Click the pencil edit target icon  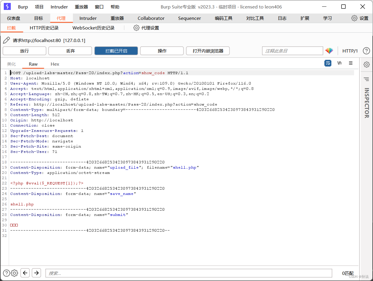(6, 40)
